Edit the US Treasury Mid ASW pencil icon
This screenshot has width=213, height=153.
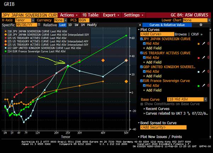203,58
